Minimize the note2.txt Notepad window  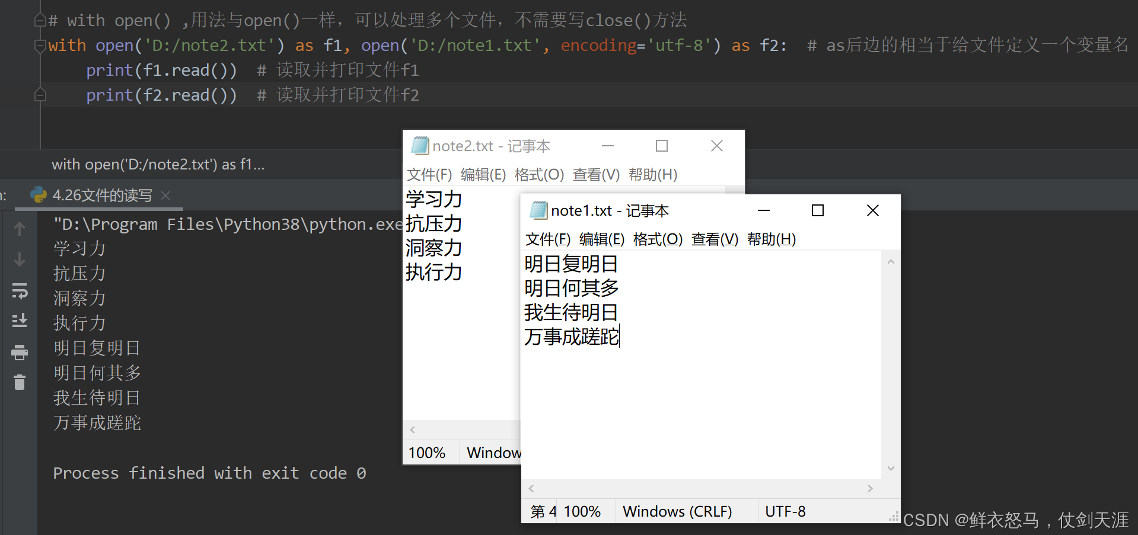click(x=608, y=146)
